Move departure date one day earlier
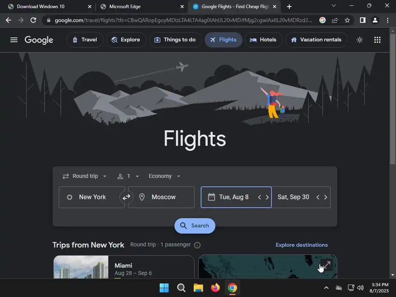Screen dimensions: 396x297 click(x=259, y=197)
